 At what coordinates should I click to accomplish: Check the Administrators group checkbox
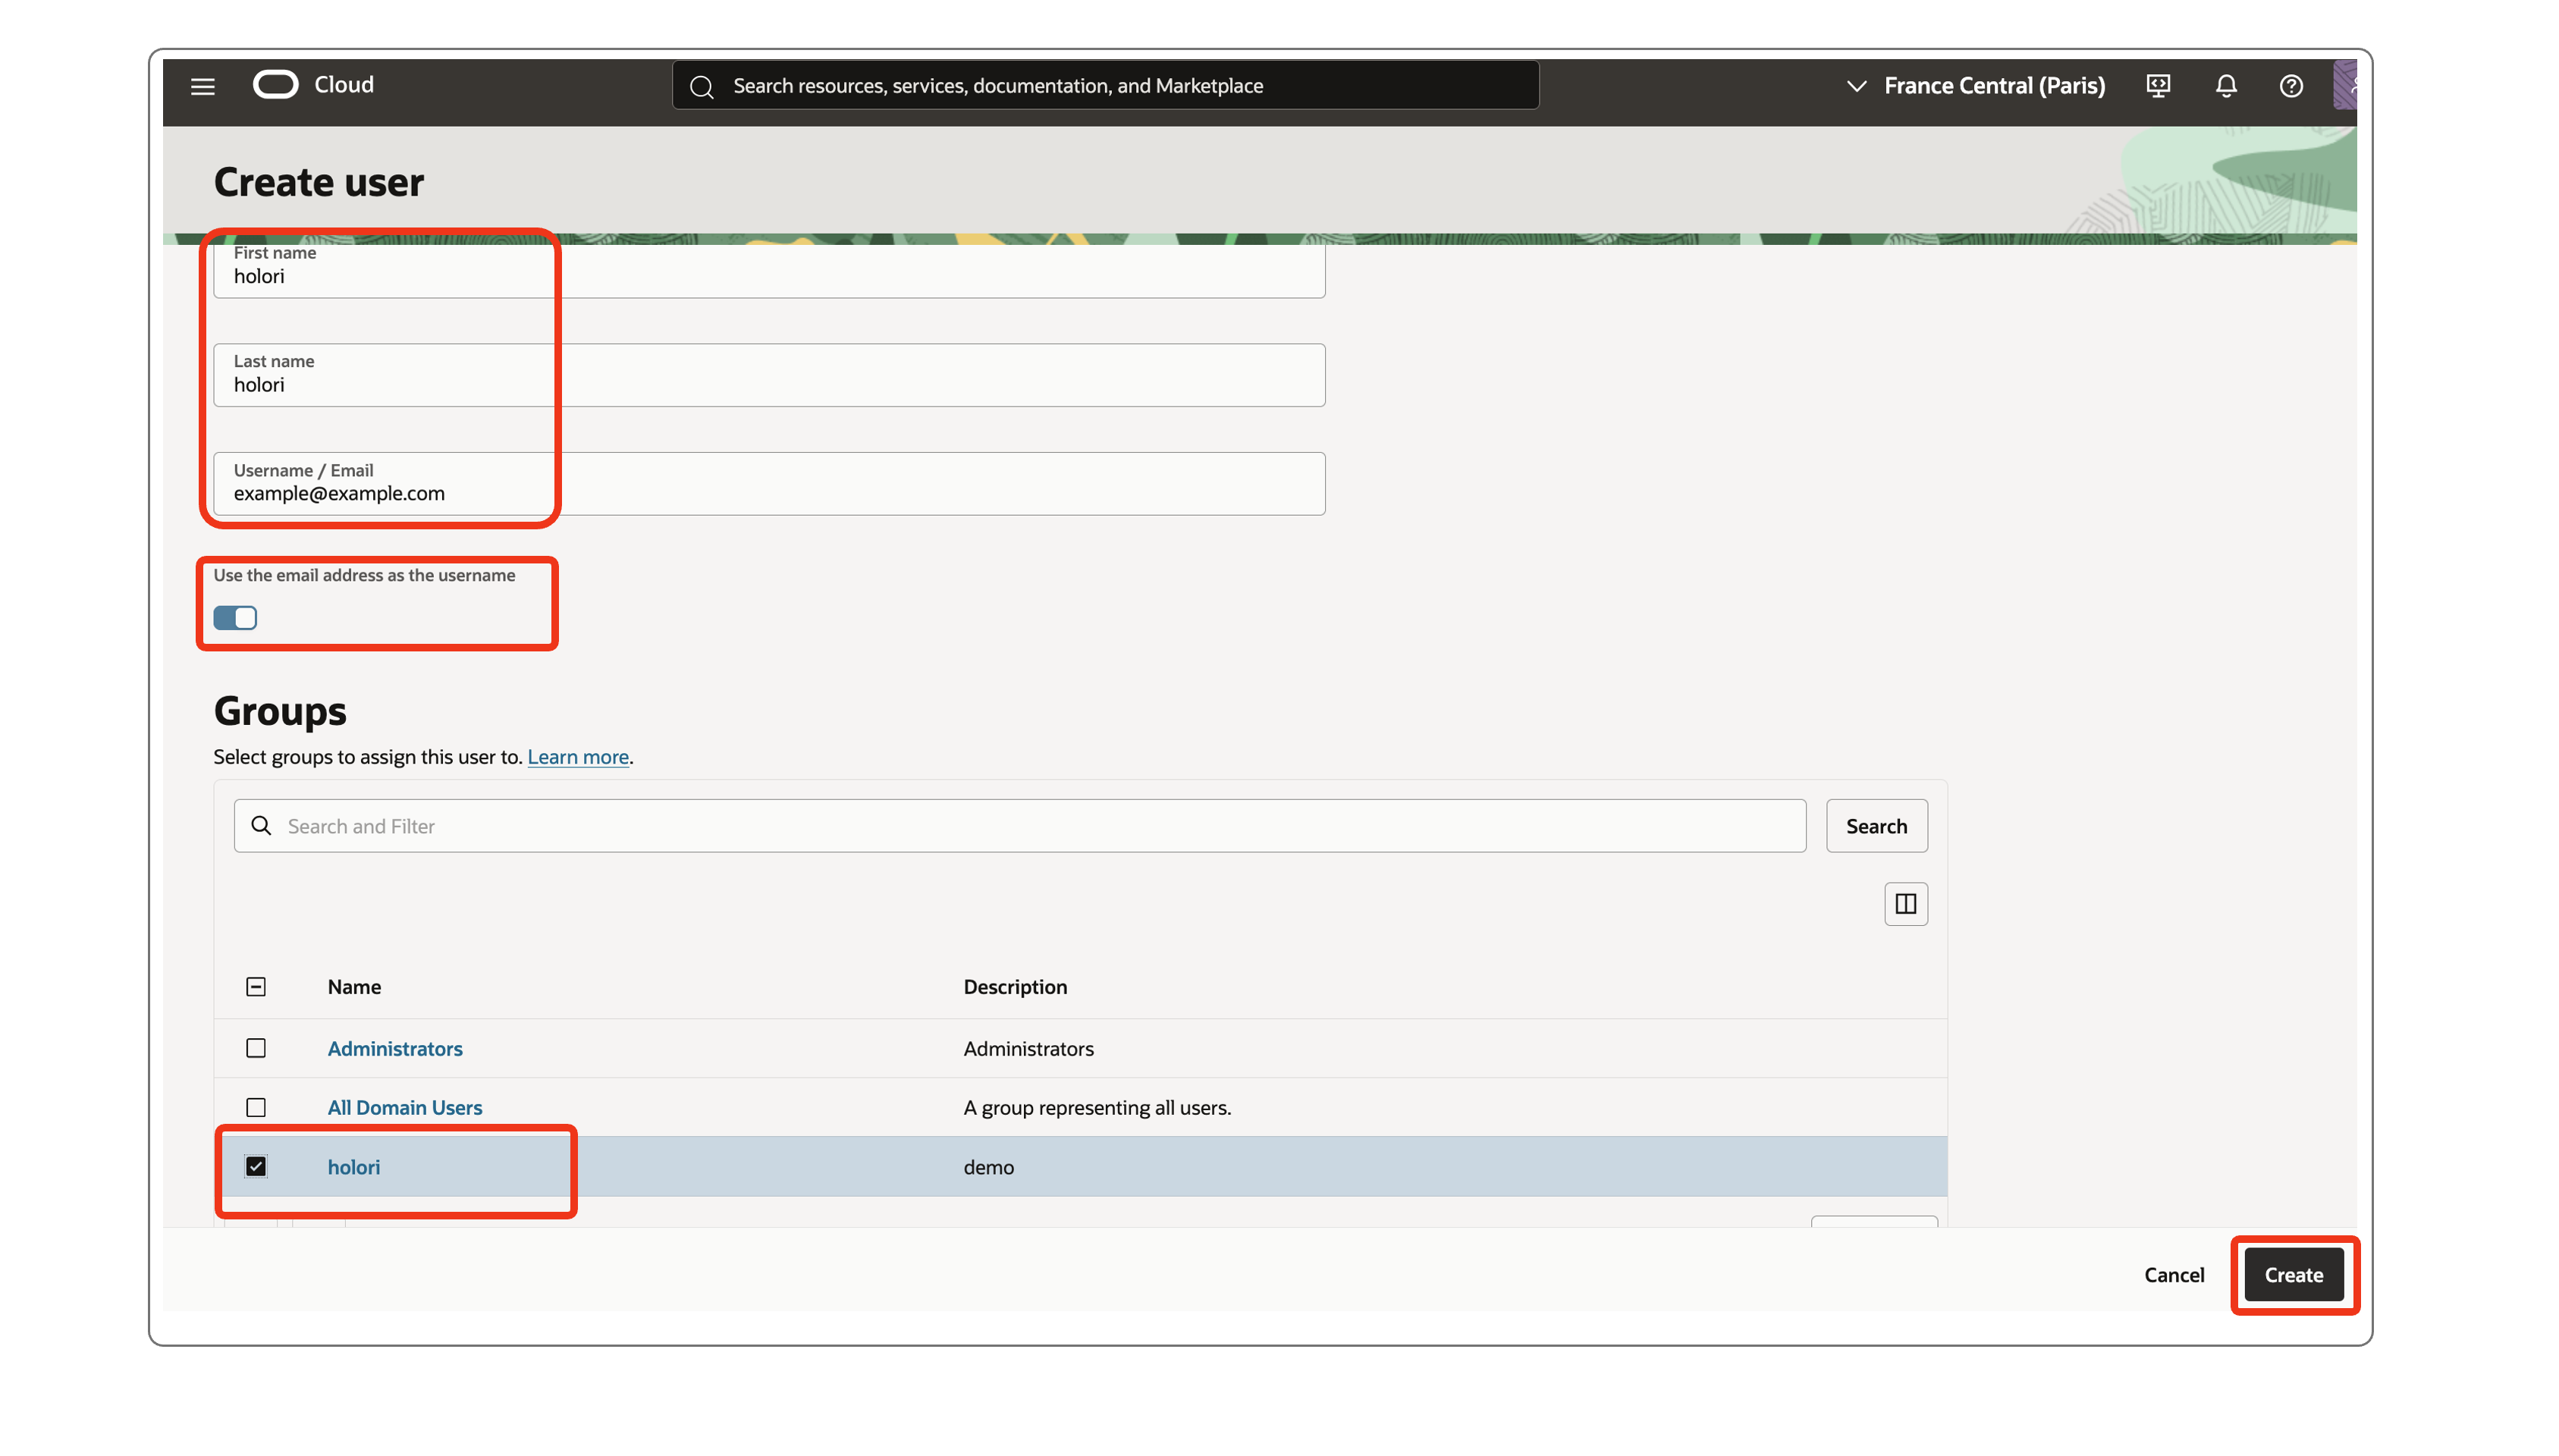point(256,1048)
